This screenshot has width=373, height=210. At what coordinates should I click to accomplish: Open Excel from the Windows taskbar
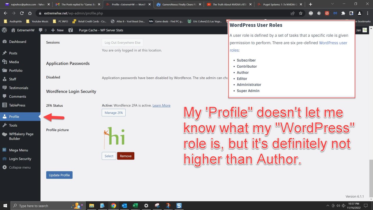pos(135,206)
